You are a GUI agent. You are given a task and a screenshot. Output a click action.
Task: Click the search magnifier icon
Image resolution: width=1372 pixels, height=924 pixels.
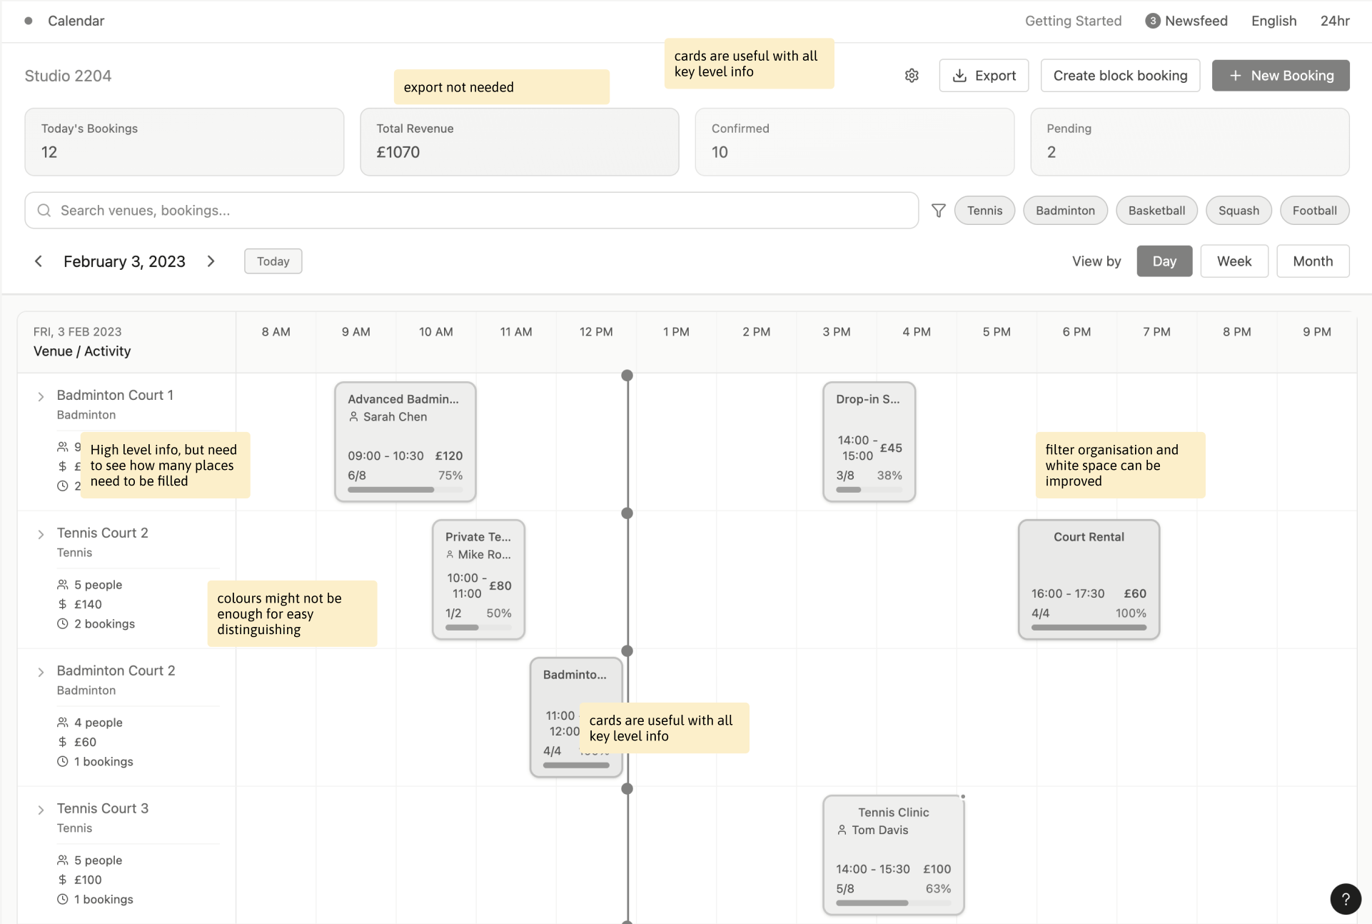[x=44, y=211]
